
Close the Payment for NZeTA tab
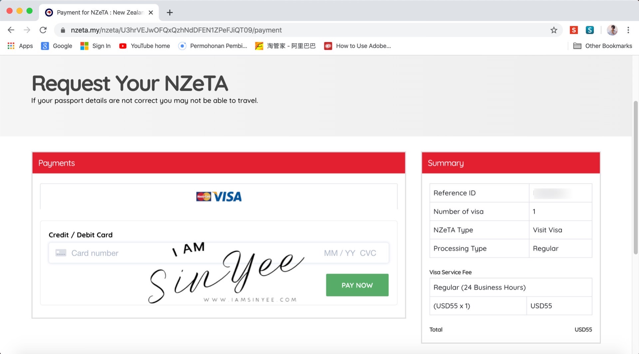[151, 13]
